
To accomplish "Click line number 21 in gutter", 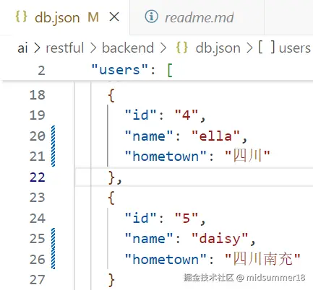I will pos(38,157).
